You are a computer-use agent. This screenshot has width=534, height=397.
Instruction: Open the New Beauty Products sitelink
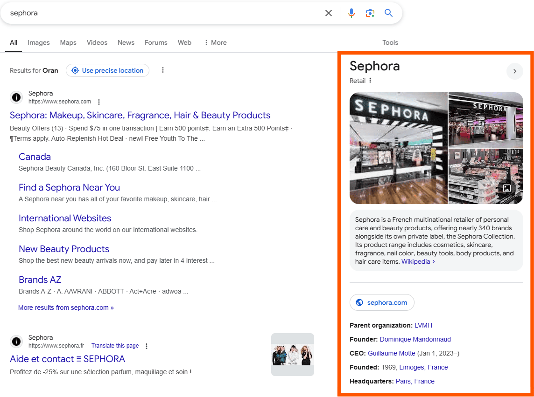64,249
